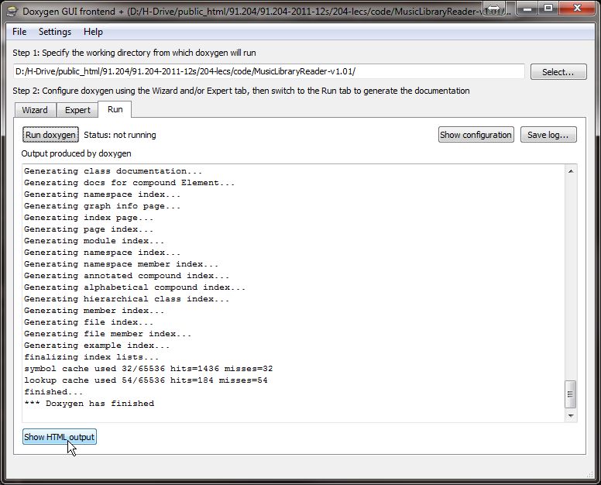Click the 'Status: not running' label
The width and height of the screenshot is (601, 485).
point(120,135)
